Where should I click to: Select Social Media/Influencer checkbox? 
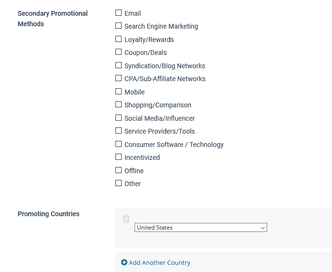pyautogui.click(x=119, y=118)
